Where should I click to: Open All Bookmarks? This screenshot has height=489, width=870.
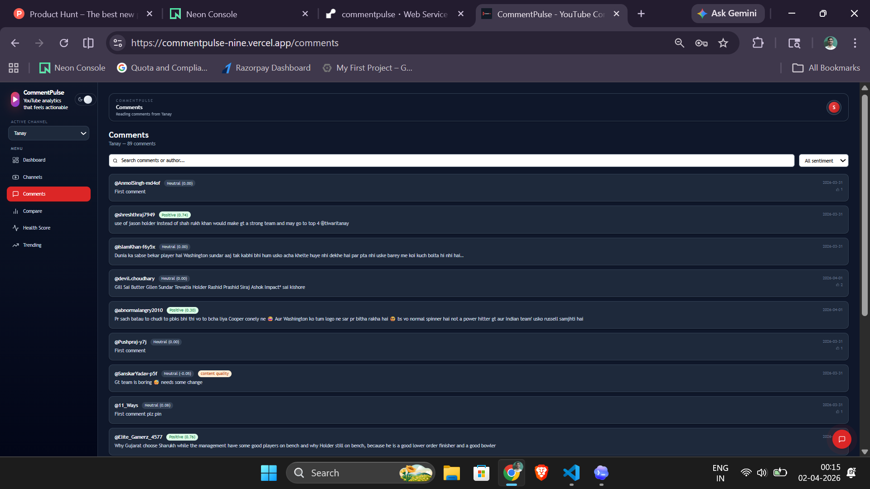(826, 67)
